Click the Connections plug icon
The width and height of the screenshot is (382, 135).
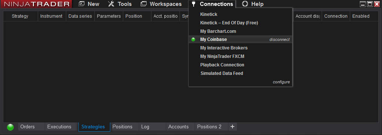194,4
